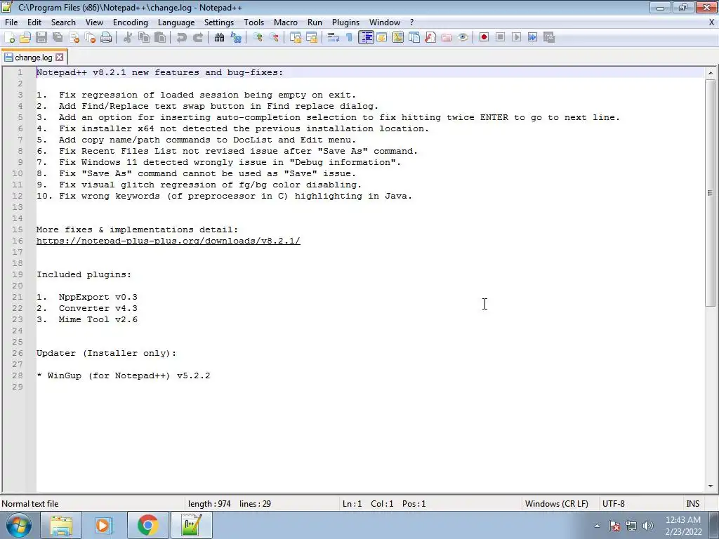The width and height of the screenshot is (719, 539).
Task: Open the Edit menu
Action: [34, 22]
